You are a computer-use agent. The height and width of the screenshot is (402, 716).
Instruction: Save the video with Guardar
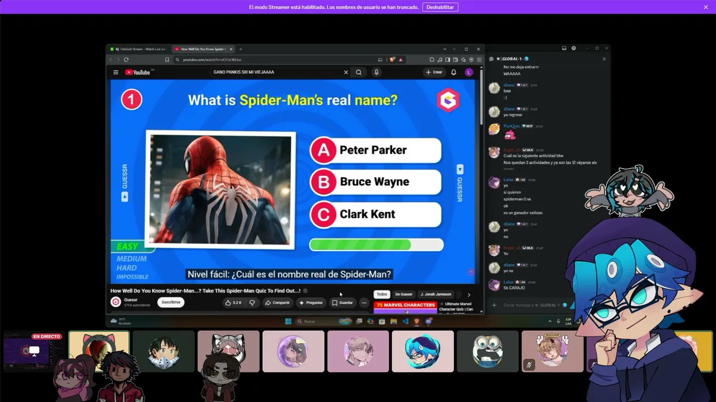342,303
